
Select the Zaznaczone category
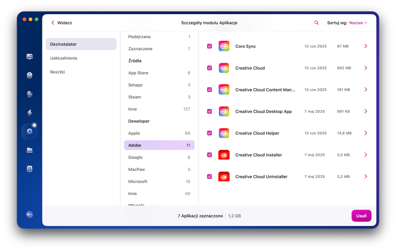tap(159, 49)
